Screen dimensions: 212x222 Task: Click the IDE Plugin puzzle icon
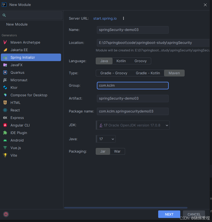pos(5,133)
